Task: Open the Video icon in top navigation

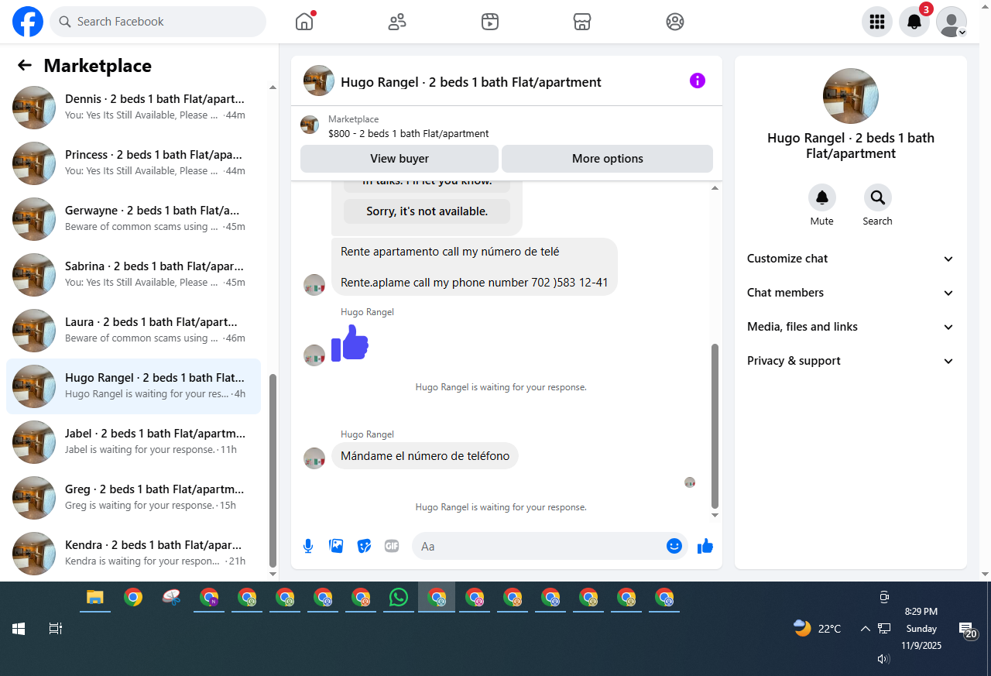Action: pyautogui.click(x=489, y=22)
